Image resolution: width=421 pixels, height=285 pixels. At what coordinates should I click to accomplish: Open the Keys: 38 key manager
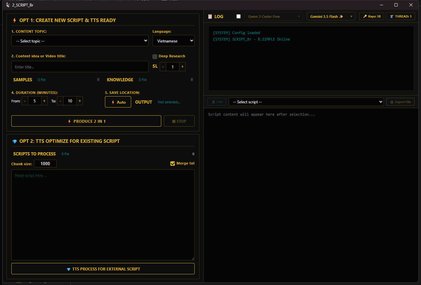pyautogui.click(x=371, y=16)
